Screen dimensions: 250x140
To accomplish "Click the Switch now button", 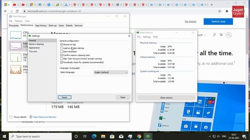I will (x=218, y=21).
